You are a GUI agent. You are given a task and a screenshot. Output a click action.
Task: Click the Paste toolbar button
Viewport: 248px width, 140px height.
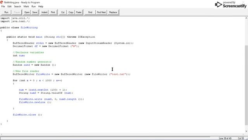[x=79, y=12]
